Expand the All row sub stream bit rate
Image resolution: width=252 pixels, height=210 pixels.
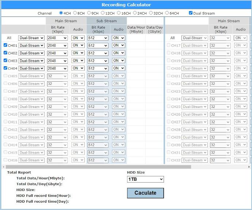click(98, 38)
